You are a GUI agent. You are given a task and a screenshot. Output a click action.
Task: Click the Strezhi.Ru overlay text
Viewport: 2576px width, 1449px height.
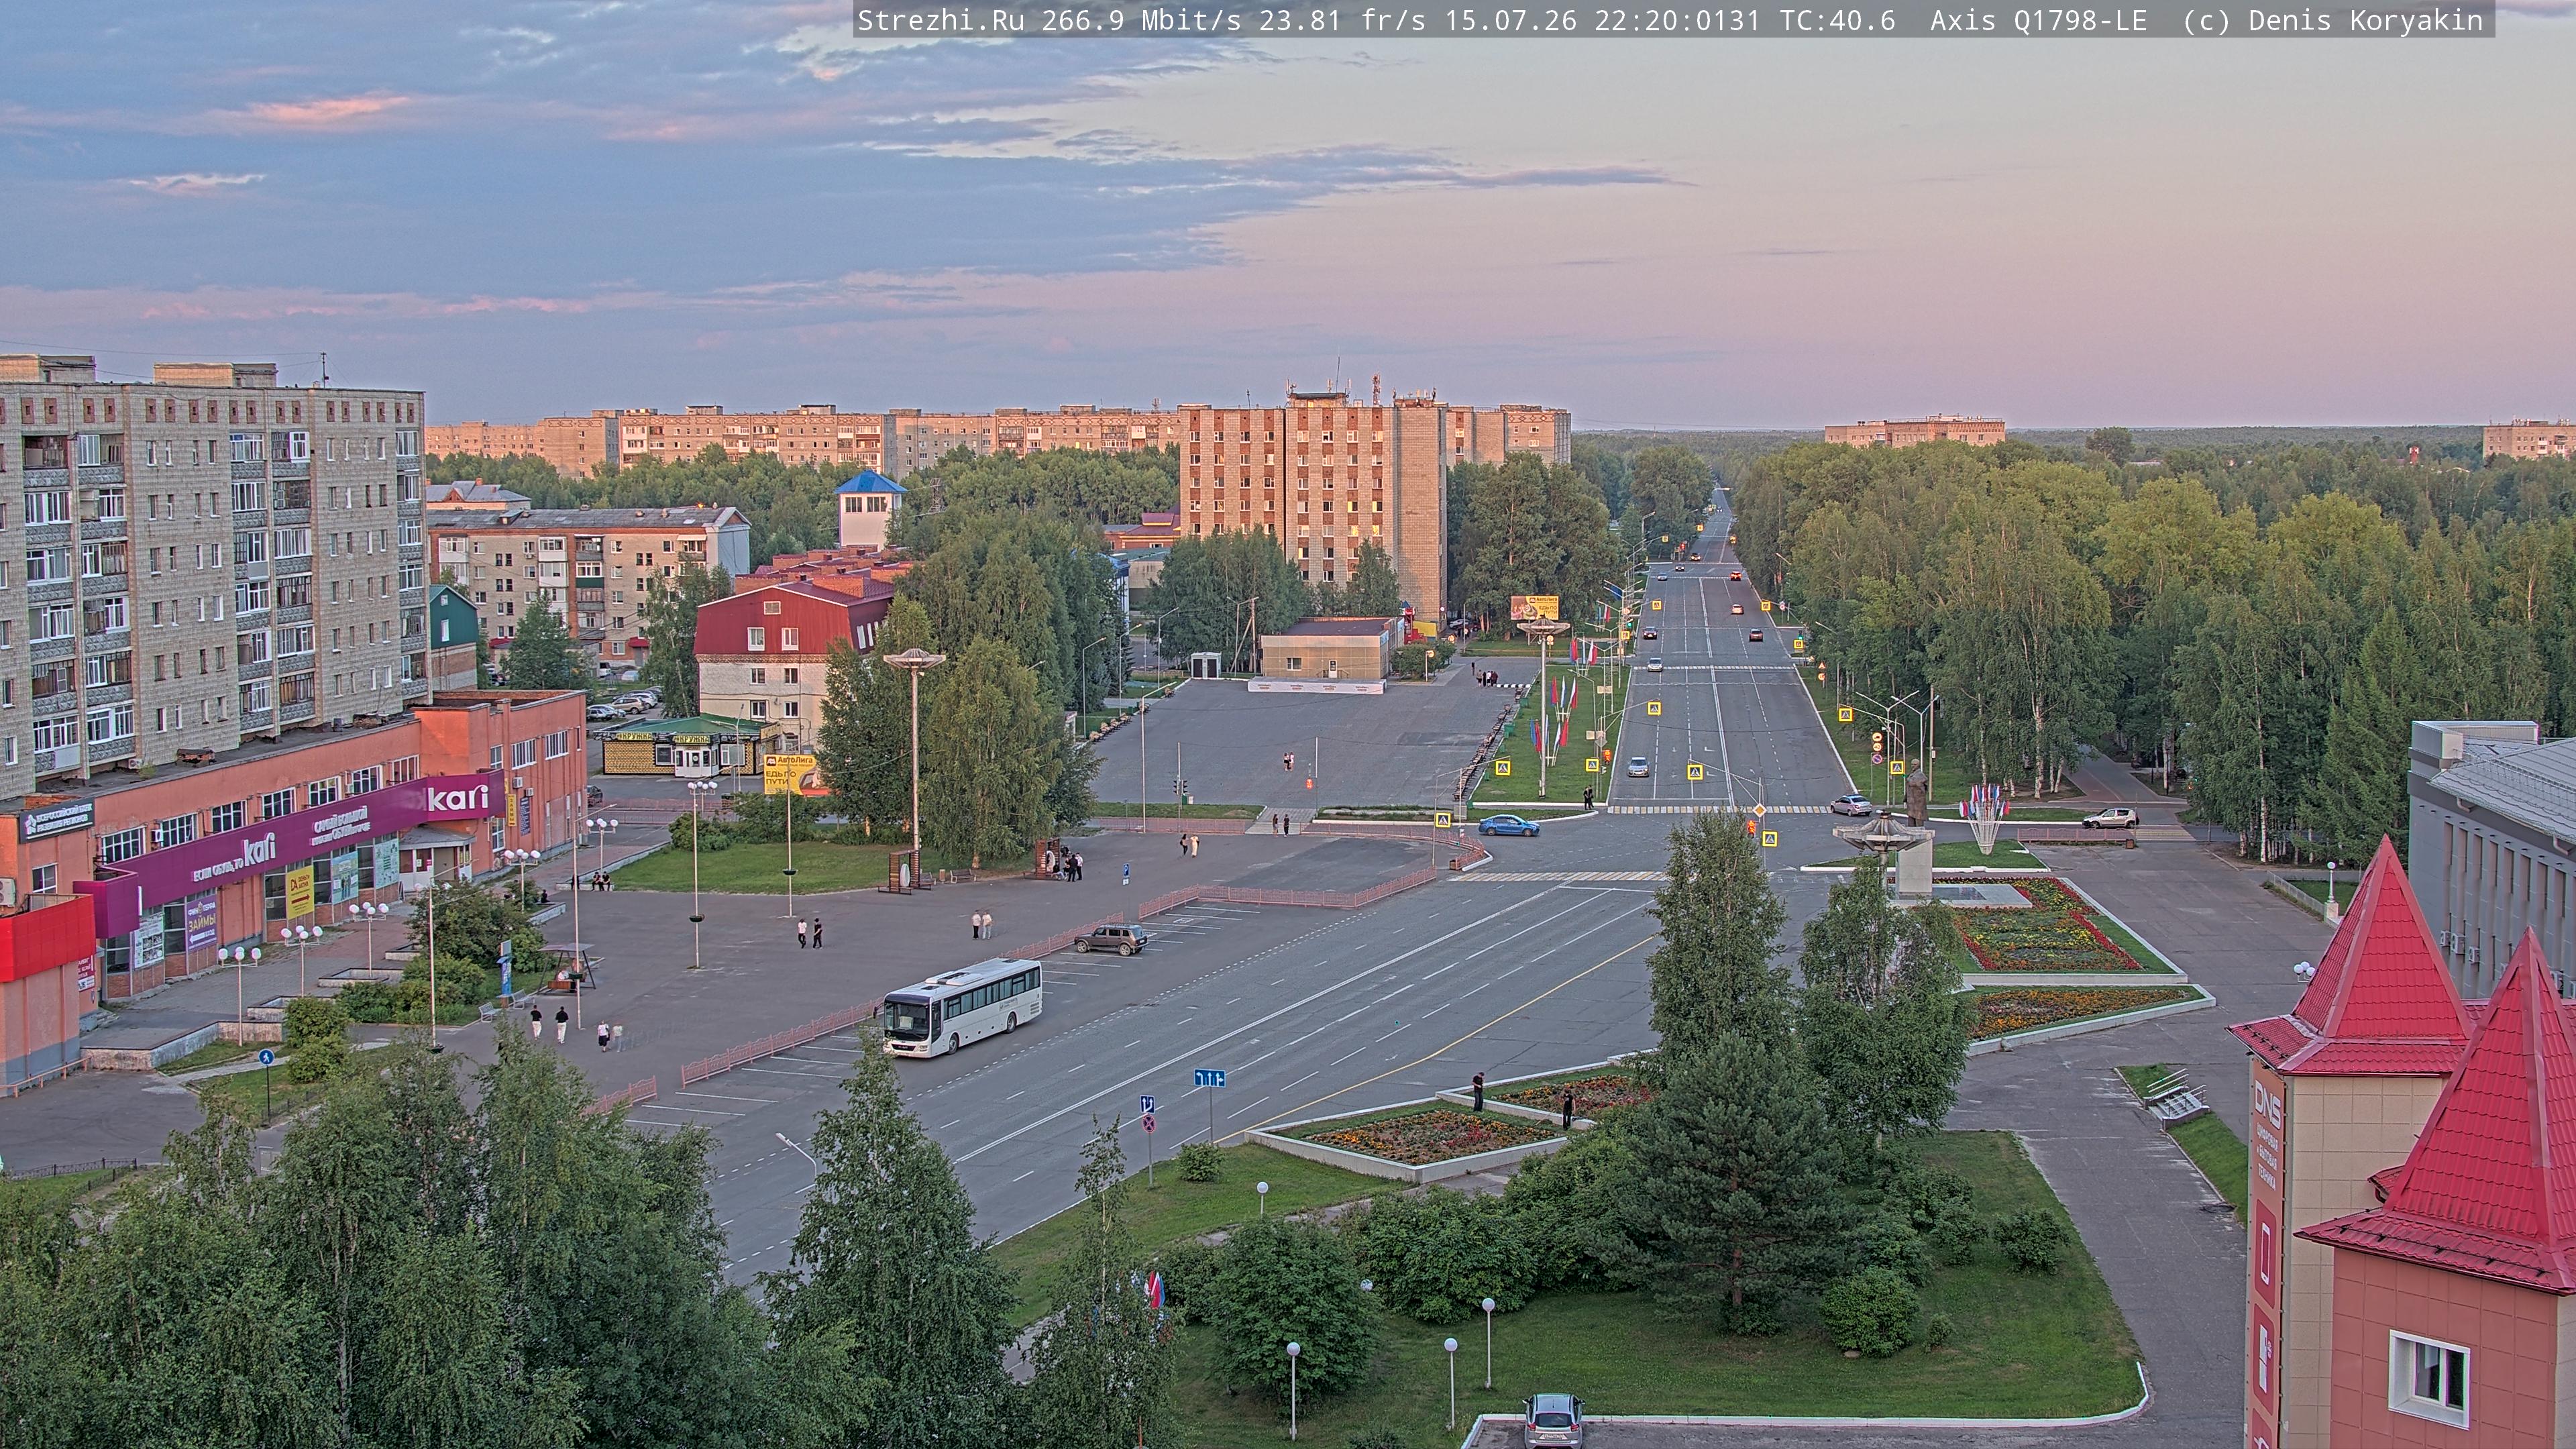tap(941, 20)
